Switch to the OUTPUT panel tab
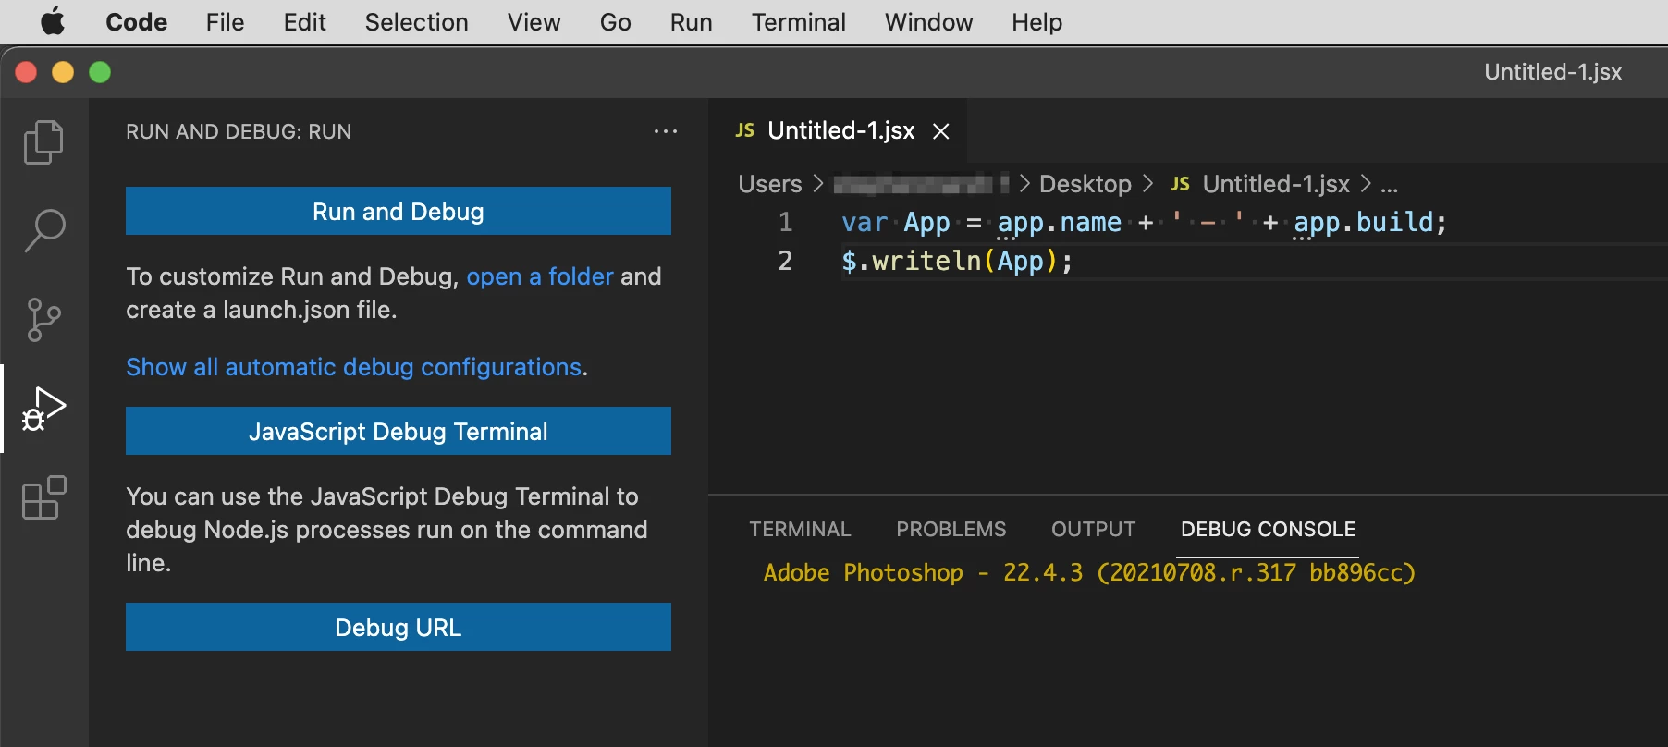This screenshot has height=747, width=1668. pos(1093,529)
